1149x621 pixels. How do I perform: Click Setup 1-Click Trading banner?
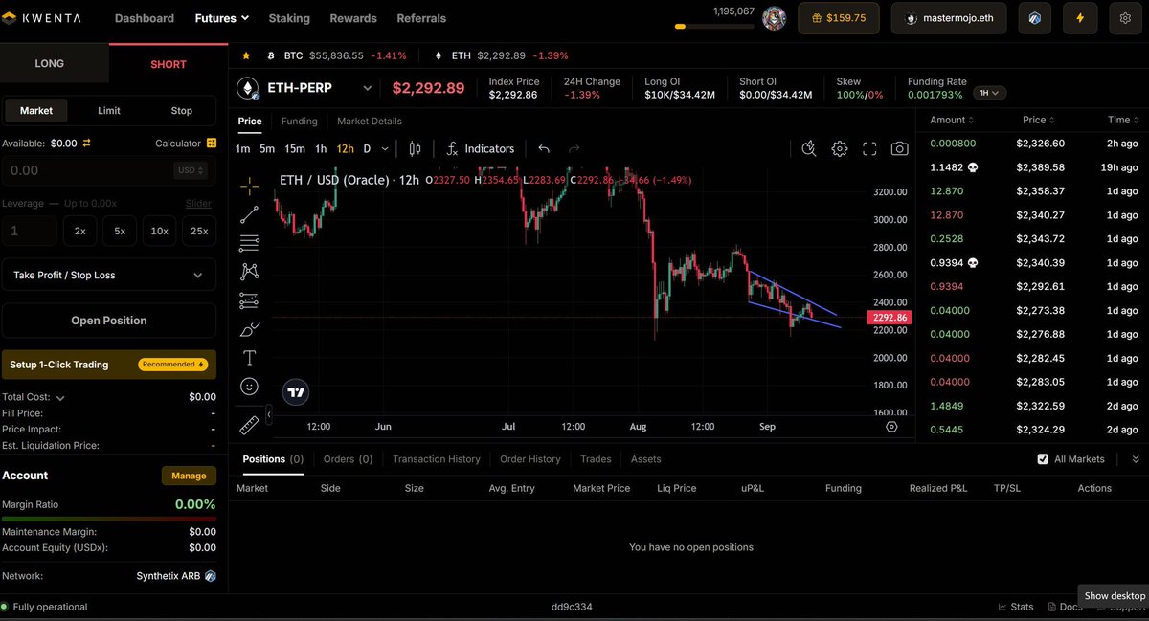[109, 365]
